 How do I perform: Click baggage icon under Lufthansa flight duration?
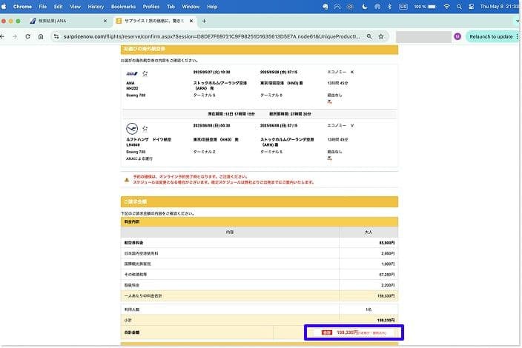[328, 158]
